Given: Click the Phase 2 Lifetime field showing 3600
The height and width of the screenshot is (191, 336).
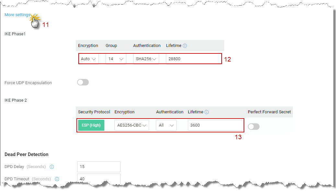Looking at the screenshot, I should (215, 125).
